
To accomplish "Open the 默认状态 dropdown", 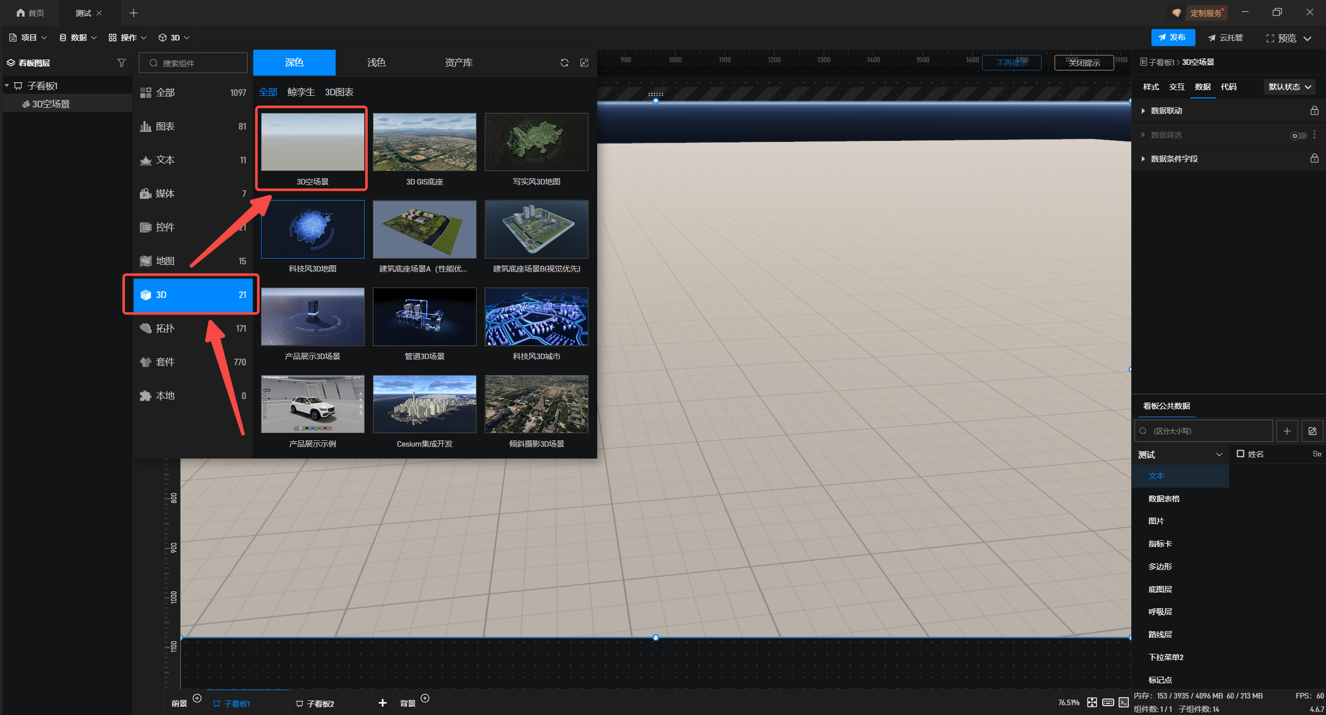I will 1289,87.
